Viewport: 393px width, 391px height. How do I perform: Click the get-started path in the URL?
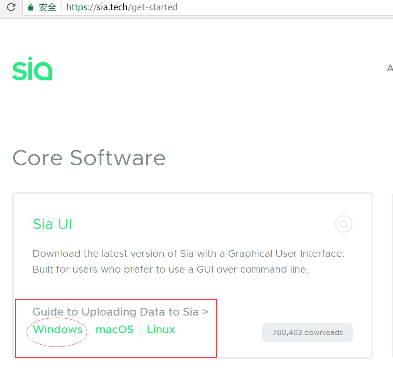[154, 7]
